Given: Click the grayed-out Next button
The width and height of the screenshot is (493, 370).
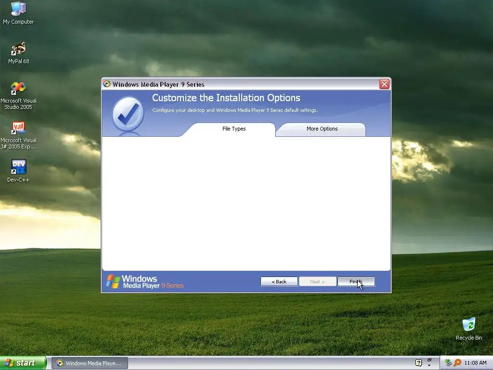Looking at the screenshot, I should 317,281.
